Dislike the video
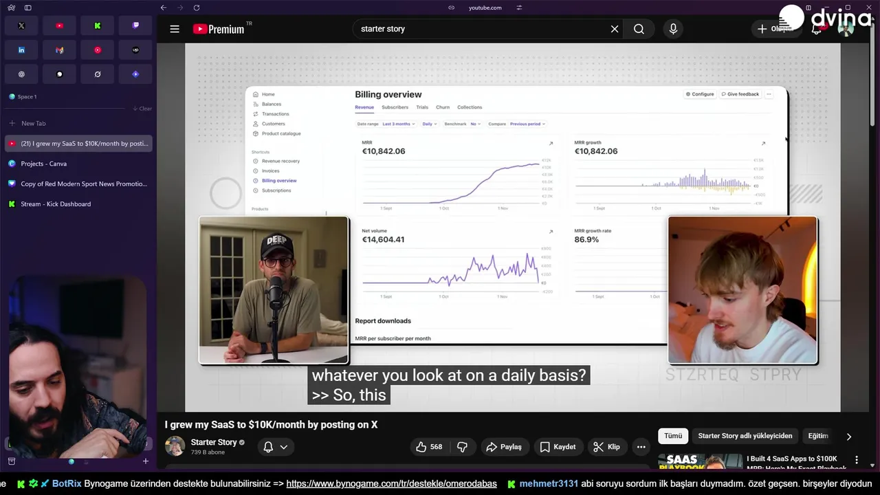The width and height of the screenshot is (880, 495). tap(463, 447)
